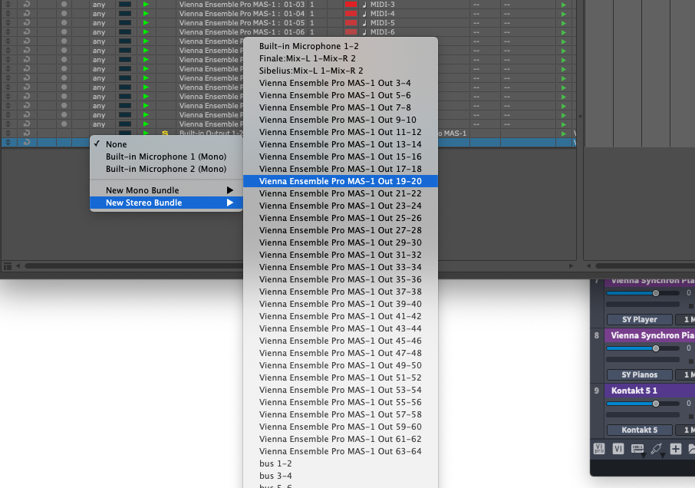
Task: Open the dropdown triangle under the plug icon
Action: coord(662,455)
